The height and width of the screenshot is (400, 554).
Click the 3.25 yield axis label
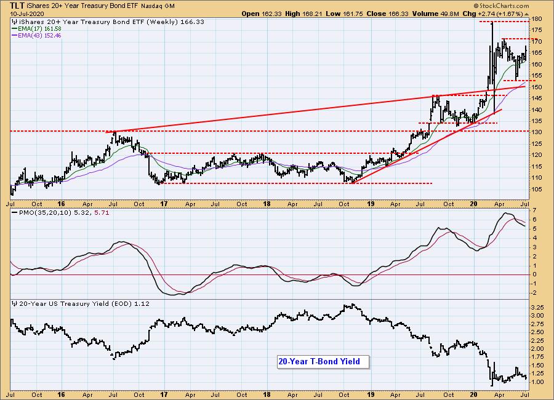pyautogui.click(x=538, y=308)
